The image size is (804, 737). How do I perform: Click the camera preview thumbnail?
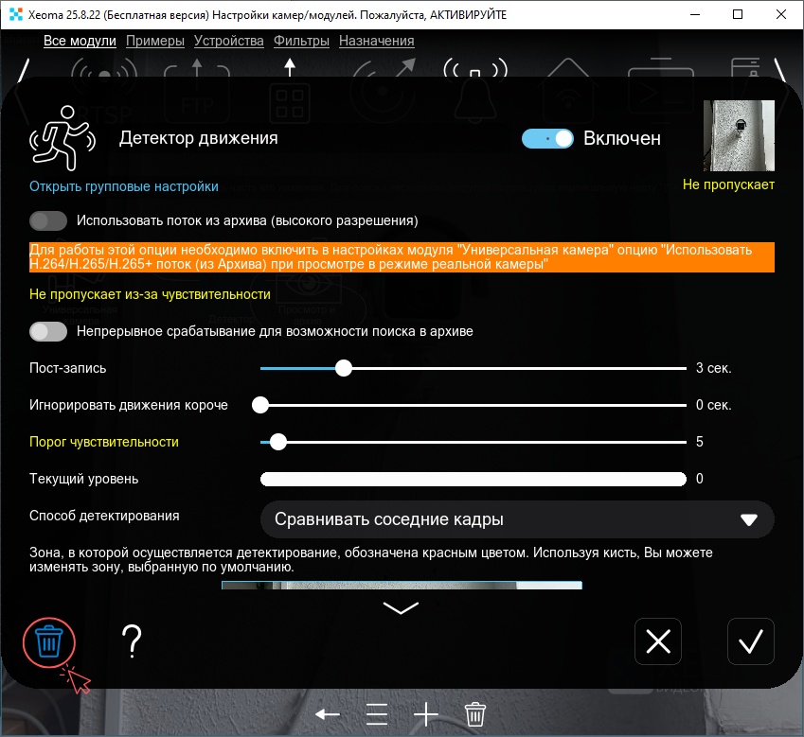click(x=738, y=134)
